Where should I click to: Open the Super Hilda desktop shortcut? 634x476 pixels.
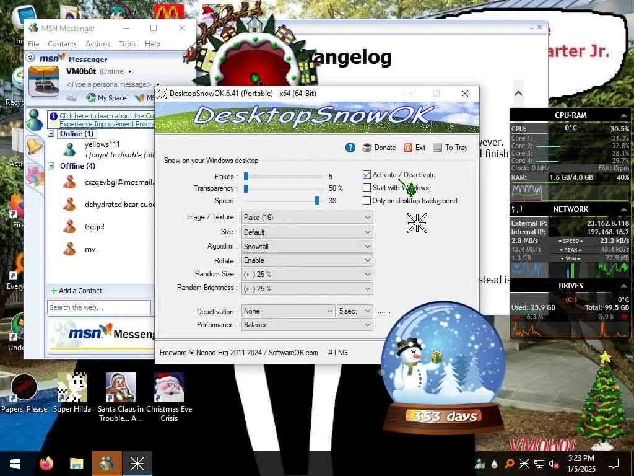72,393
